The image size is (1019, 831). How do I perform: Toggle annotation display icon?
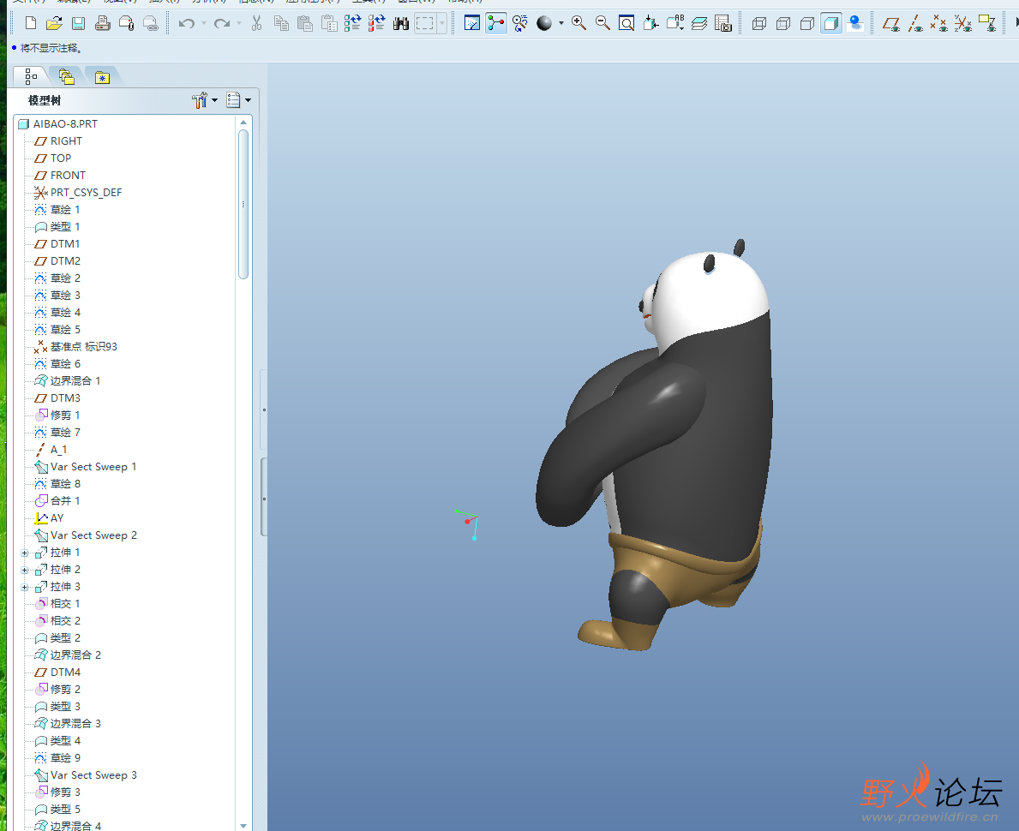coord(987,23)
